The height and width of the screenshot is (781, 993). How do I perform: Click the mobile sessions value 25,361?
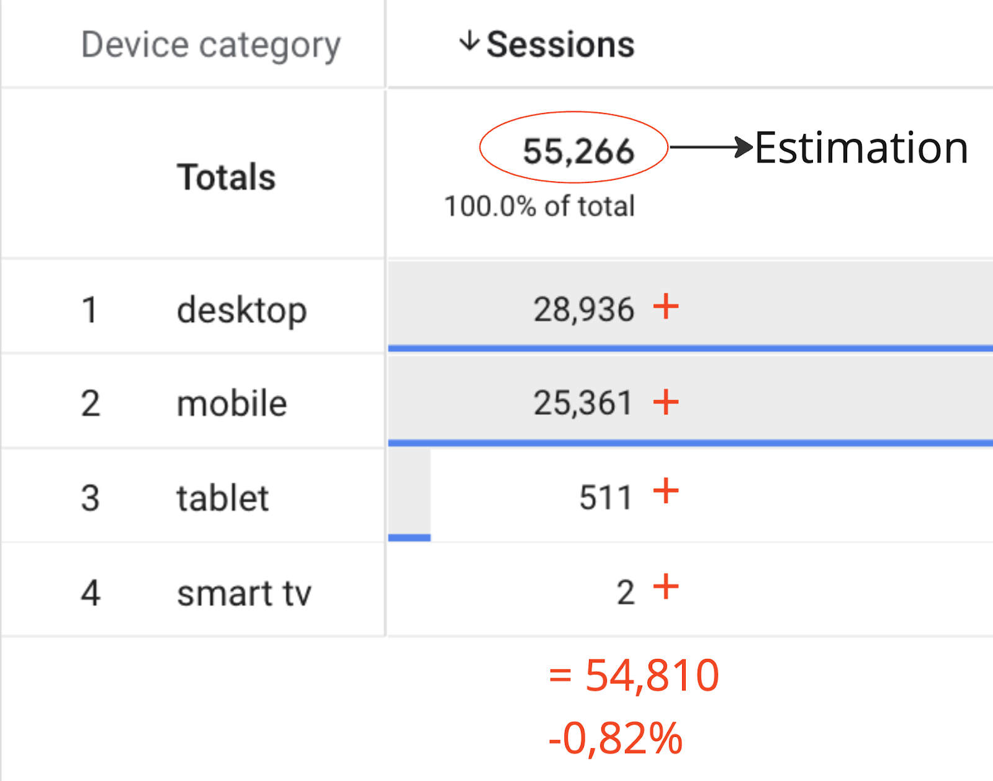coord(583,403)
